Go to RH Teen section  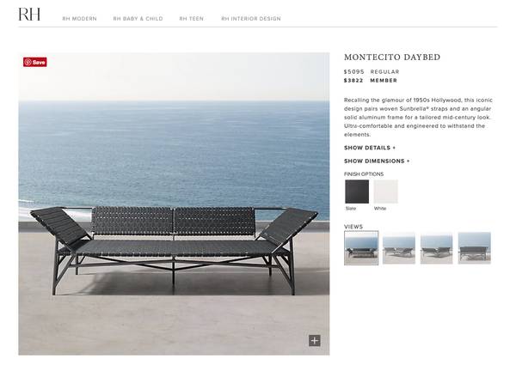tap(191, 19)
